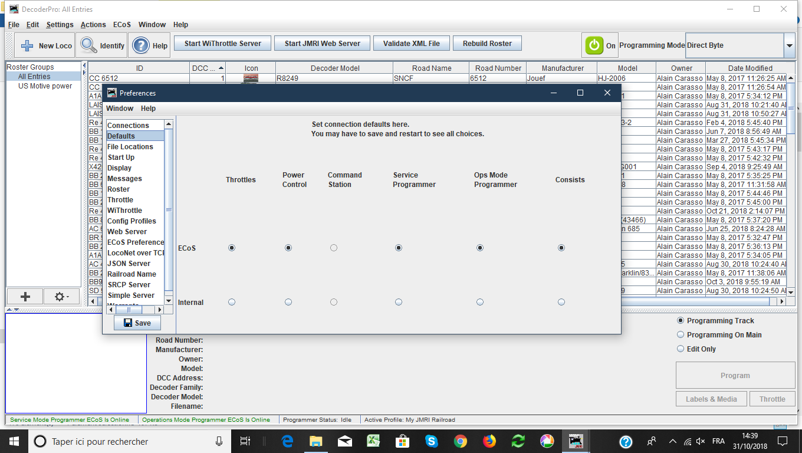The width and height of the screenshot is (802, 453).
Task: Select Internal for Consists
Action: (x=561, y=302)
